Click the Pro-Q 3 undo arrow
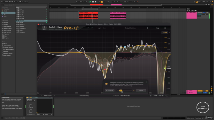The width and height of the screenshot is (214, 120). click(x=88, y=28)
